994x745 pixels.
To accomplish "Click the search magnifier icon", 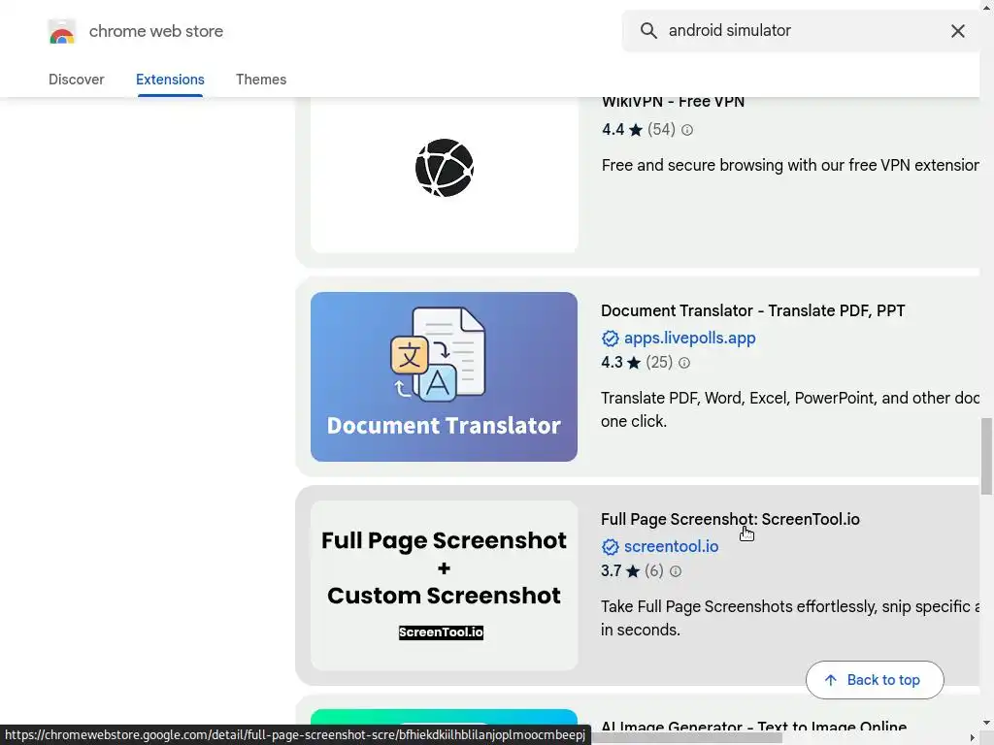I will [x=647, y=30].
